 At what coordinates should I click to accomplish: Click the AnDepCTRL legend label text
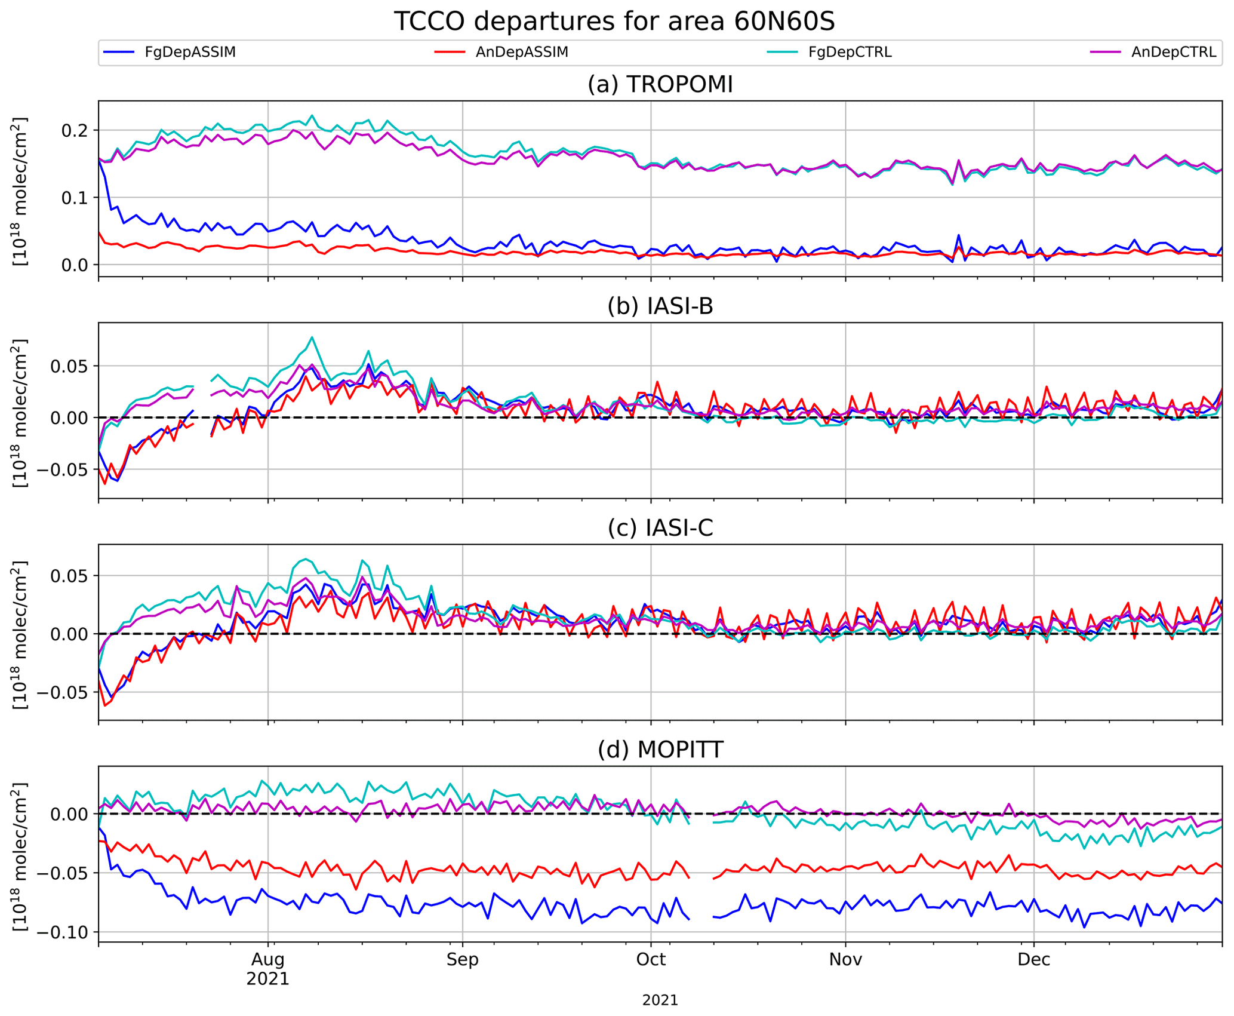pyautogui.click(x=1173, y=53)
